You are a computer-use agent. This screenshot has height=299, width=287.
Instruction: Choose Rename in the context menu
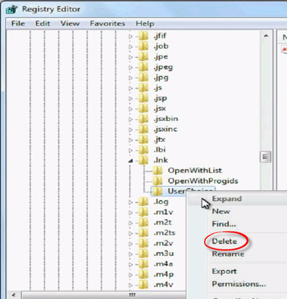pos(228,254)
